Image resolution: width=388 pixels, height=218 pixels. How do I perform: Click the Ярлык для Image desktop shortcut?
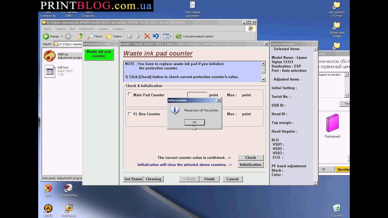pyautogui.click(x=336, y=25)
